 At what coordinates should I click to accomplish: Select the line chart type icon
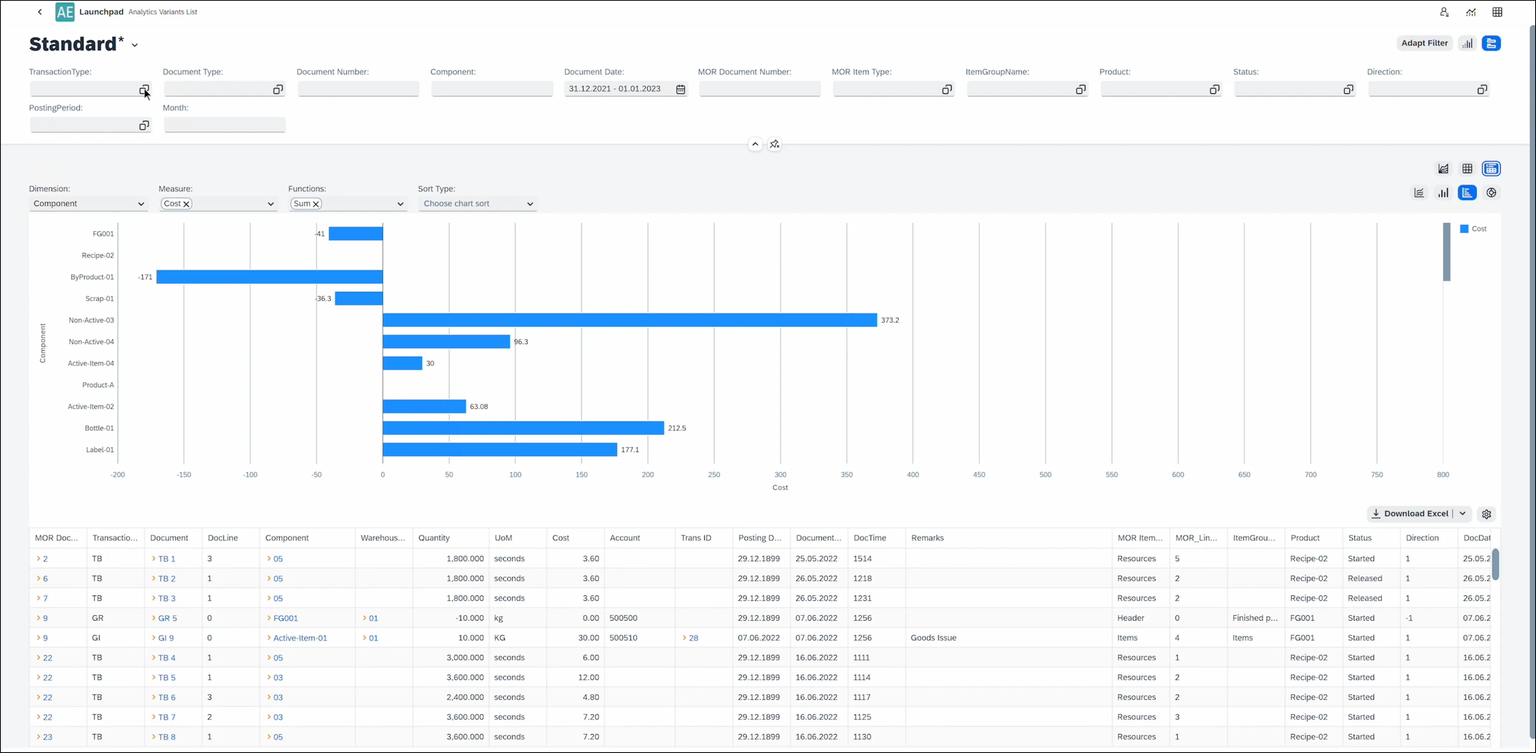(1419, 193)
